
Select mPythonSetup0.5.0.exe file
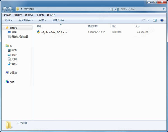pyautogui.click(x=54, y=32)
